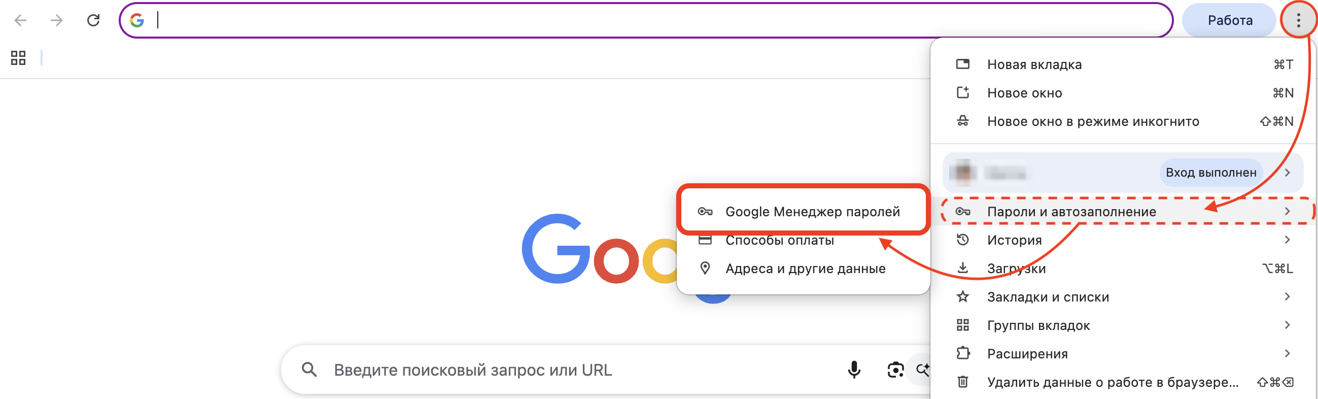Click the Google logo icon in address bar
This screenshot has width=1318, height=399.
pyautogui.click(x=137, y=20)
